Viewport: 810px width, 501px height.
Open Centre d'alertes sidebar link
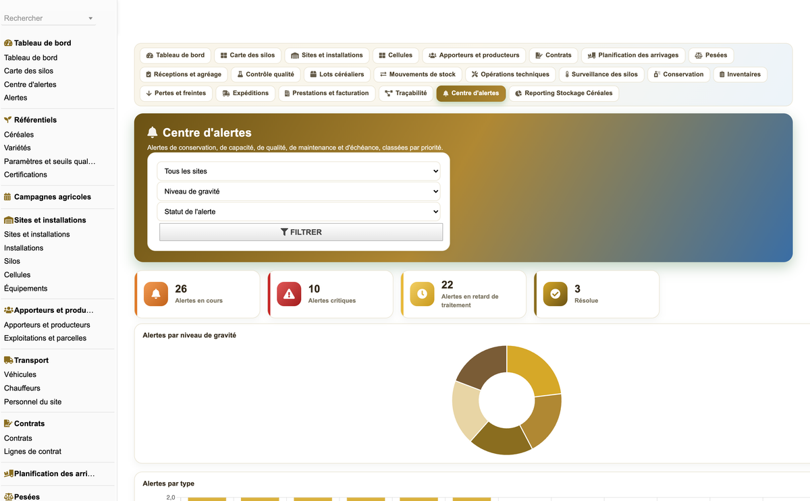pyautogui.click(x=30, y=84)
